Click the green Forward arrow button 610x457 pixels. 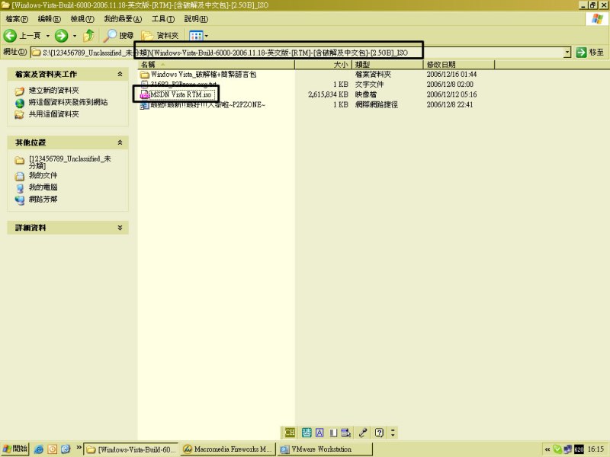tap(62, 36)
